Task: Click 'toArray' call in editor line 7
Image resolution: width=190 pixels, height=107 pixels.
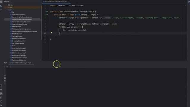Action: pyautogui.click(x=96, y=24)
